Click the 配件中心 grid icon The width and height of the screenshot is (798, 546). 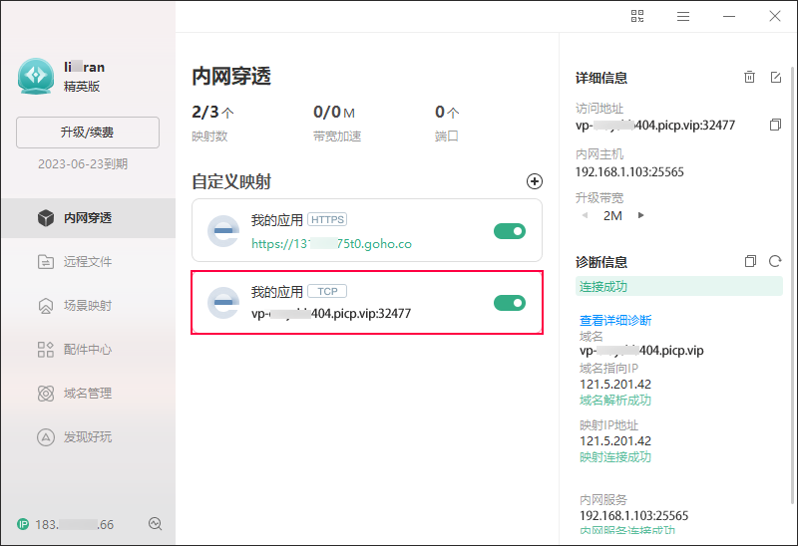point(46,350)
